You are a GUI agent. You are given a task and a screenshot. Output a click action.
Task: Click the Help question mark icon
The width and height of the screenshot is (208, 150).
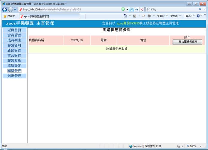tap(198, 16)
